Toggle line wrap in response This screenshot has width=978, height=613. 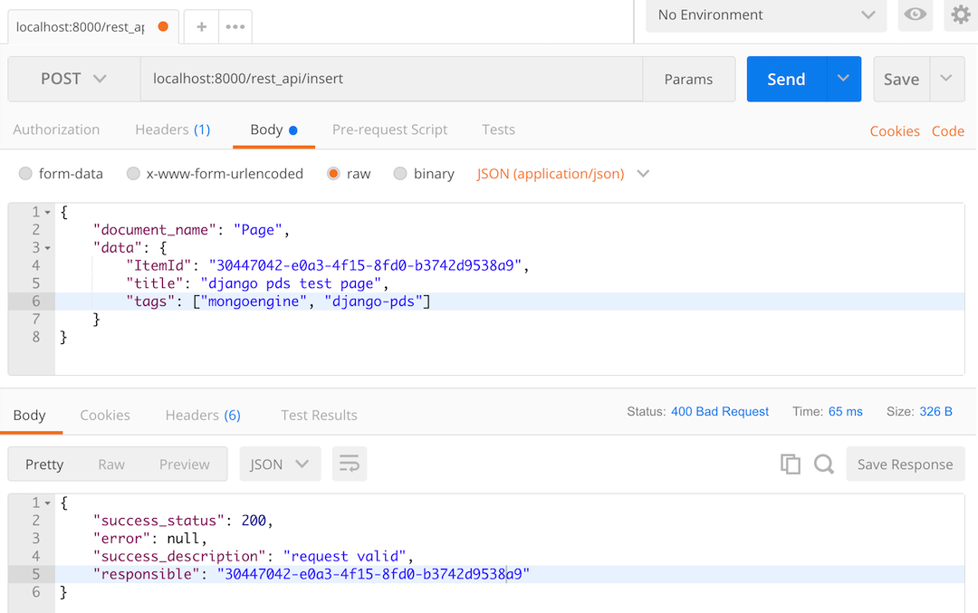coord(349,465)
